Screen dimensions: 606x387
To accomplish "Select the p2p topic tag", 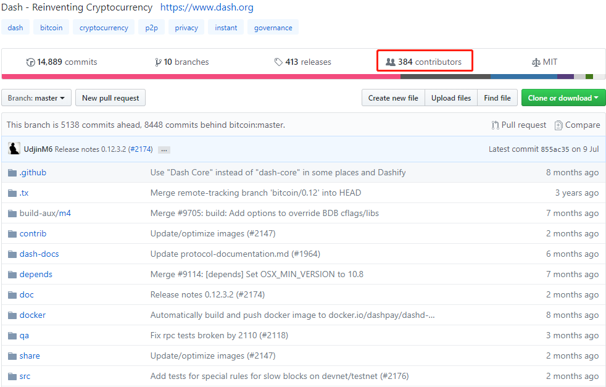I will tap(152, 27).
